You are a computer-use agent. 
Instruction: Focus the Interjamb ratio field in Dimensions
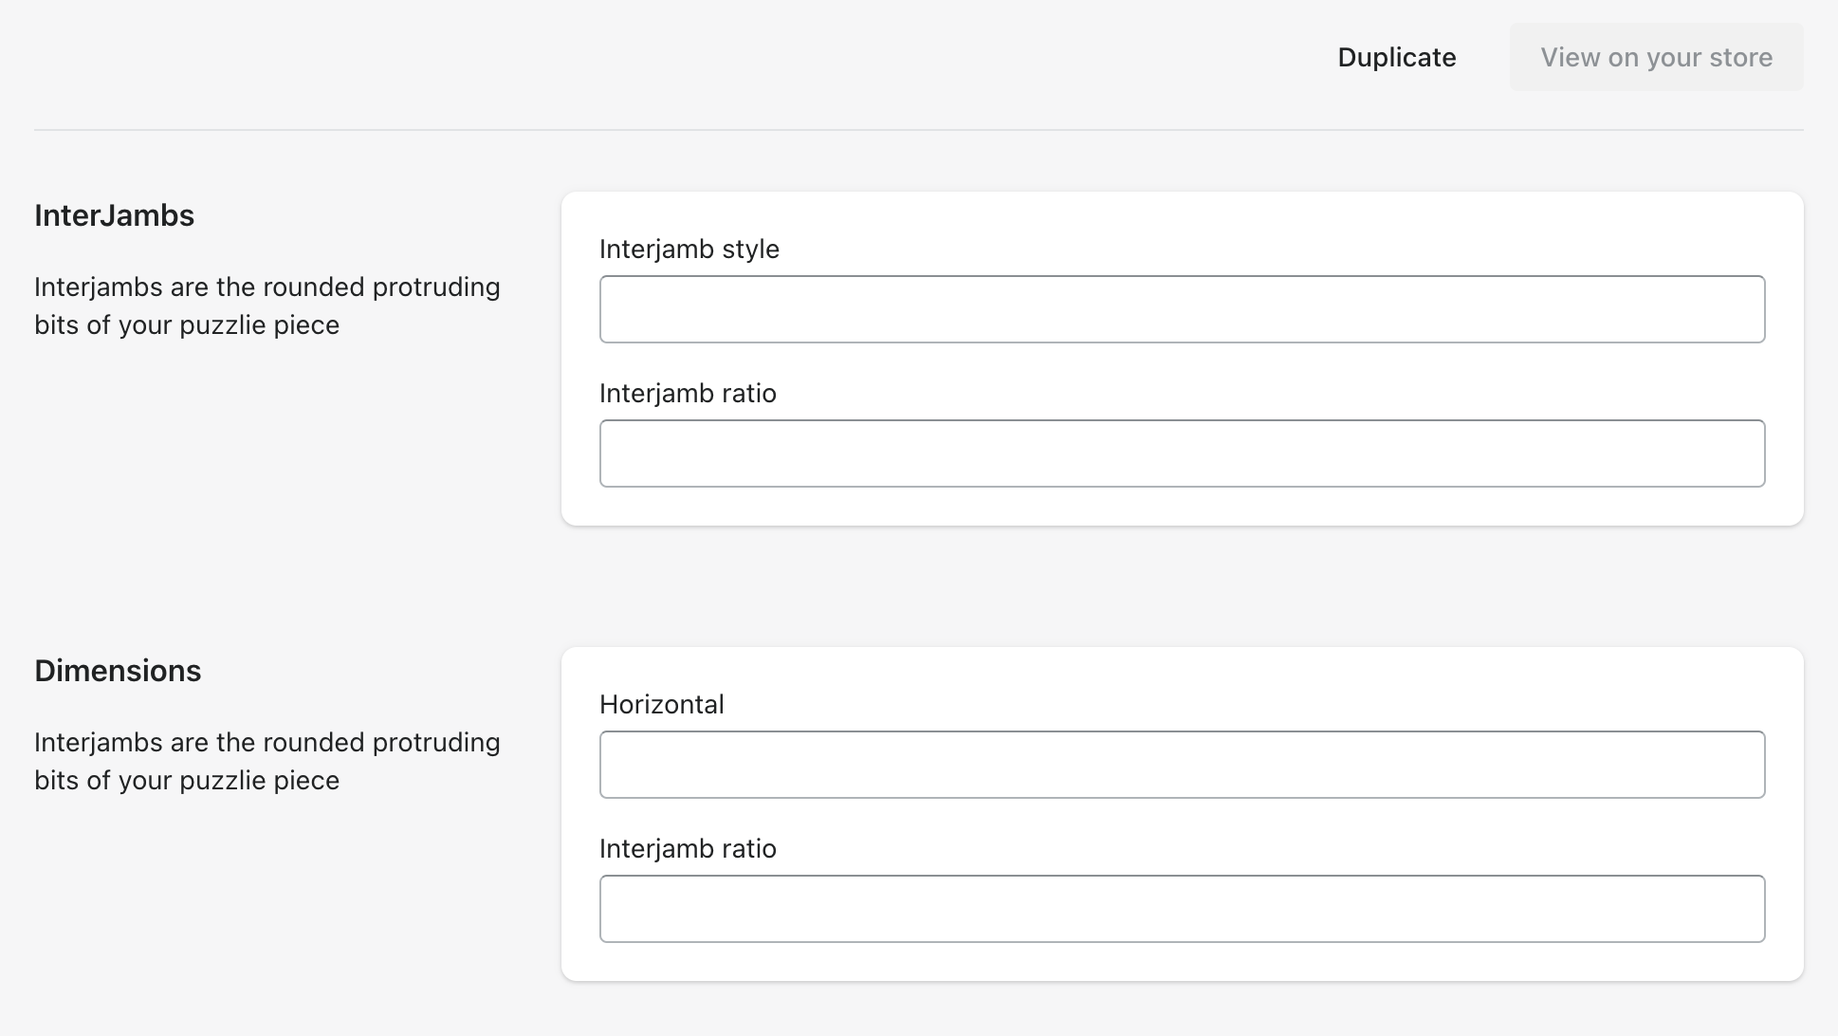1182,908
